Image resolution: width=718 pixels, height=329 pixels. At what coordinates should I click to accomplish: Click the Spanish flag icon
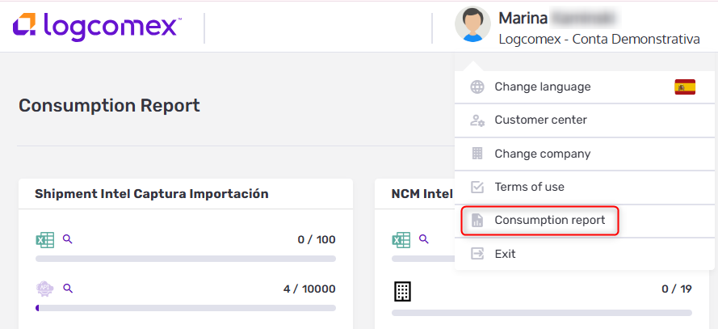point(685,87)
